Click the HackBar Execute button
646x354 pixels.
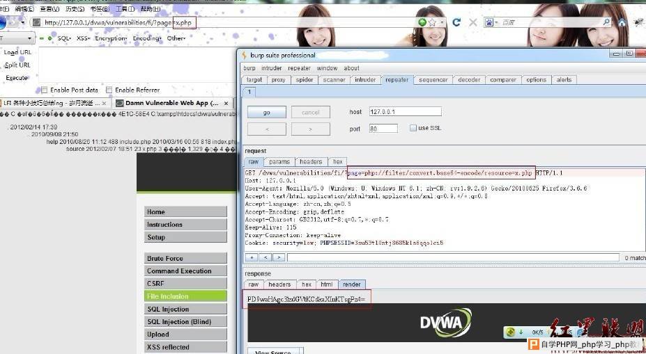click(17, 78)
